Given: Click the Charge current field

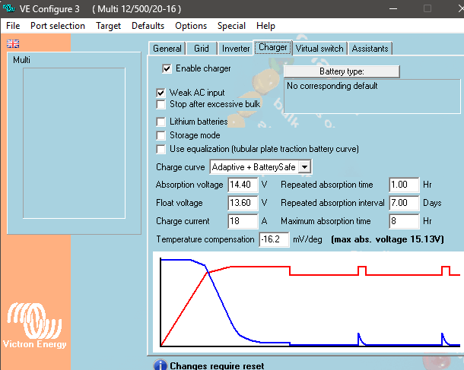Looking at the screenshot, I should point(243,221).
